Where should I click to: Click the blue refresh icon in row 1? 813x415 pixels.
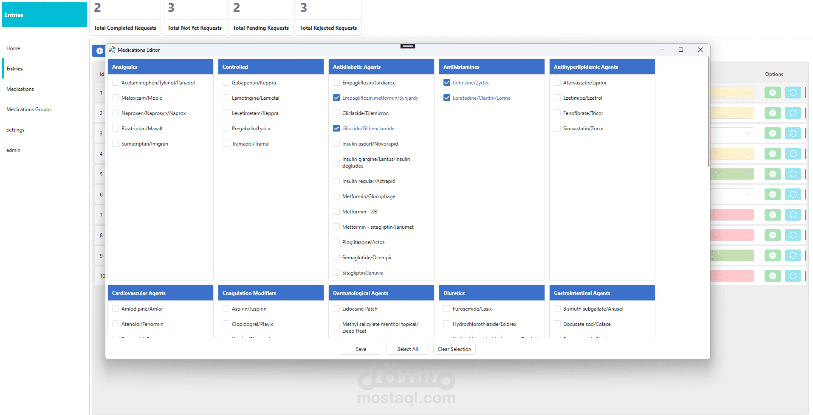pyautogui.click(x=793, y=93)
